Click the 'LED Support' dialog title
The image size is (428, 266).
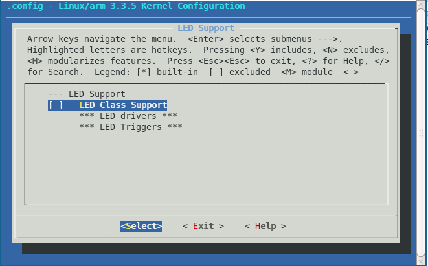pos(206,28)
